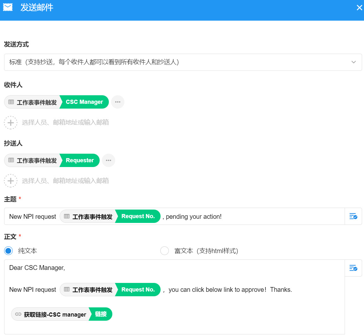Screen dimensions: 364x335
Task: Click the mail envelope icon in header
Action: (8, 7)
